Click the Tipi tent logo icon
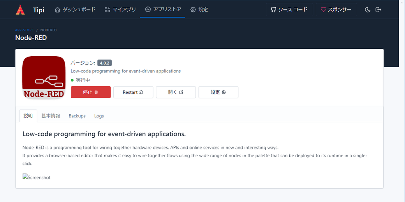The image size is (405, 202). pyautogui.click(x=20, y=10)
